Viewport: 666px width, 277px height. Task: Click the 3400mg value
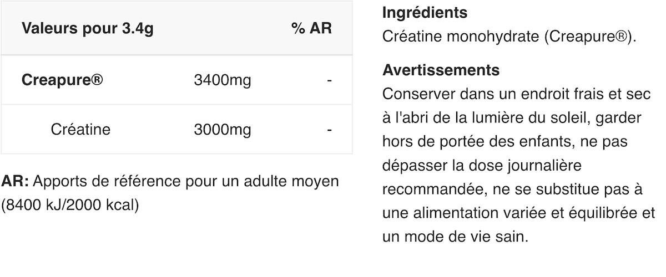[x=223, y=80]
